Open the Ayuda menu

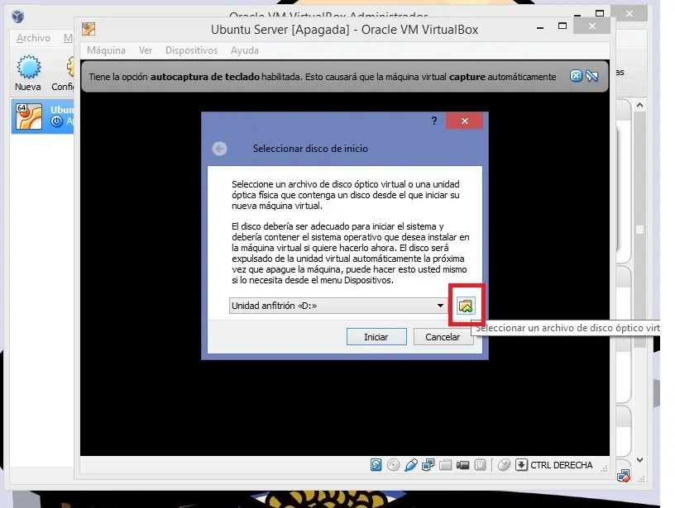(245, 50)
